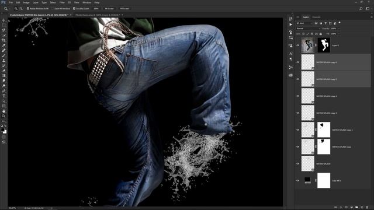Viewport: 374px width, 210px height.
Task: Open the blend mode Normal dropdown
Action: pos(308,29)
